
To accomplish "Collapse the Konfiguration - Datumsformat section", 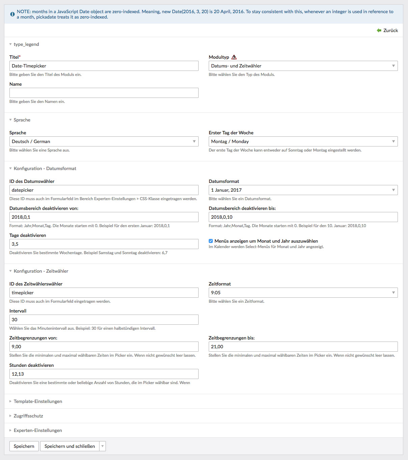I will tap(45, 168).
